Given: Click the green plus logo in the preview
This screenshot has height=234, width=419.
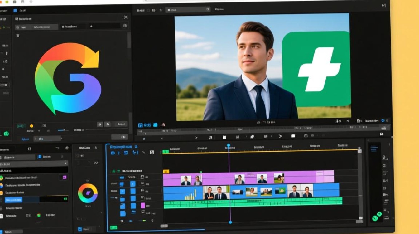Looking at the screenshot, I should pyautogui.click(x=316, y=69).
